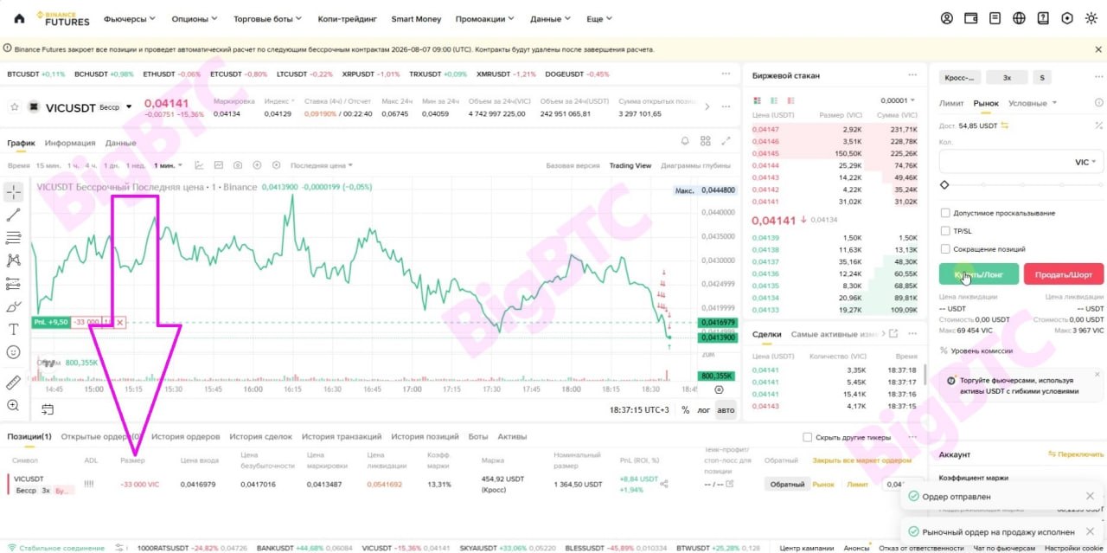Image resolution: width=1107 pixels, height=553 pixels.
Task: Select the text tool in chart toolbar
Action: coord(13,329)
